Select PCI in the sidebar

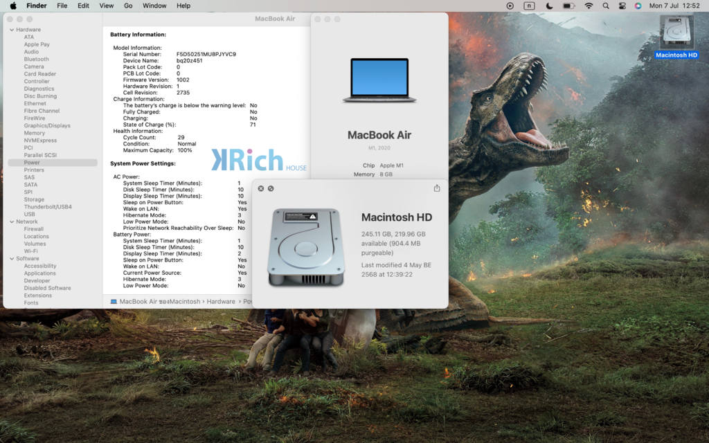(x=28, y=148)
